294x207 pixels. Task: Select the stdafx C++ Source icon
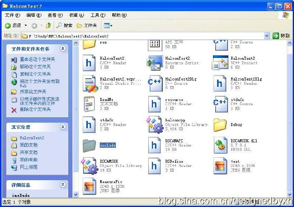click(x=220, y=104)
